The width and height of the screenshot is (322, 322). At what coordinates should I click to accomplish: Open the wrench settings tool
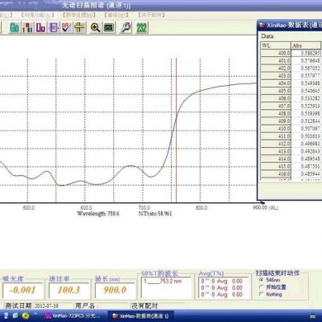click(x=125, y=27)
